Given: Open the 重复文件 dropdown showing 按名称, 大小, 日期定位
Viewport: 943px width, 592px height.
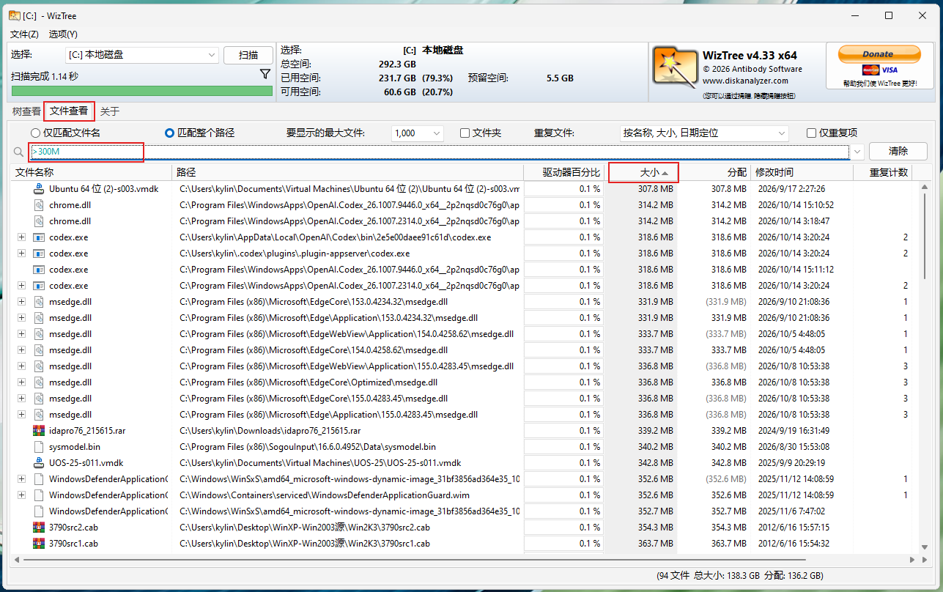Looking at the screenshot, I should 703,133.
